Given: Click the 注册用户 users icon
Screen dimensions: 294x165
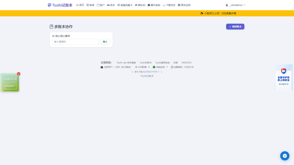Looking at the screenshot, I should point(102,67).
